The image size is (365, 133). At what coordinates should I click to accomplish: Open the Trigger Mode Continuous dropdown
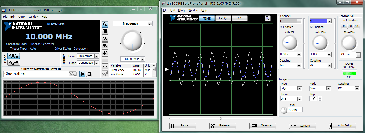pyautogui.click(x=96, y=63)
